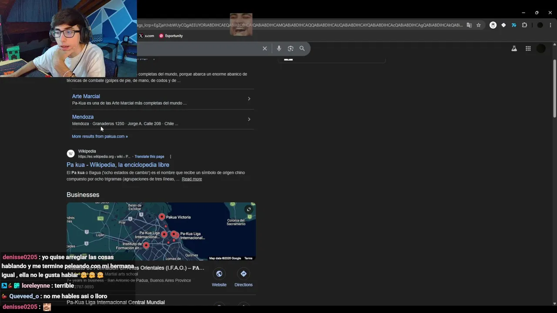Screen dimensions: 557x313
Task: Clear the Google search box
Action: click(x=265, y=49)
